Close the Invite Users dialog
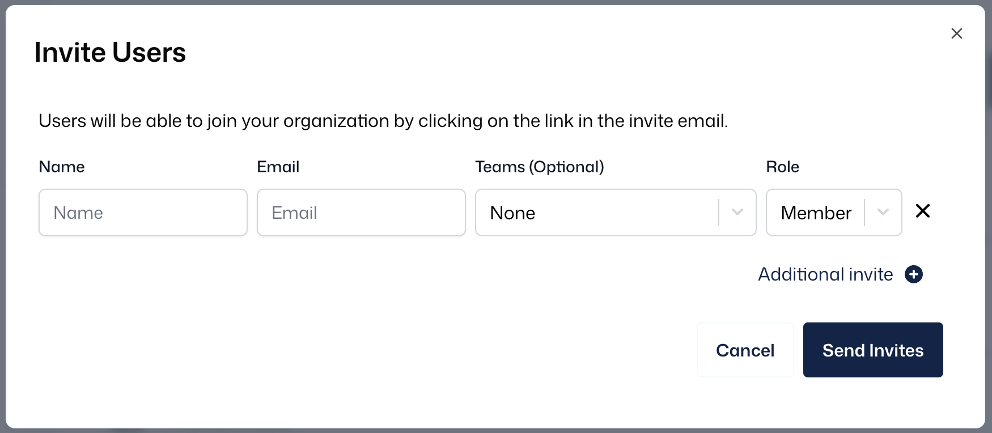 (x=957, y=33)
